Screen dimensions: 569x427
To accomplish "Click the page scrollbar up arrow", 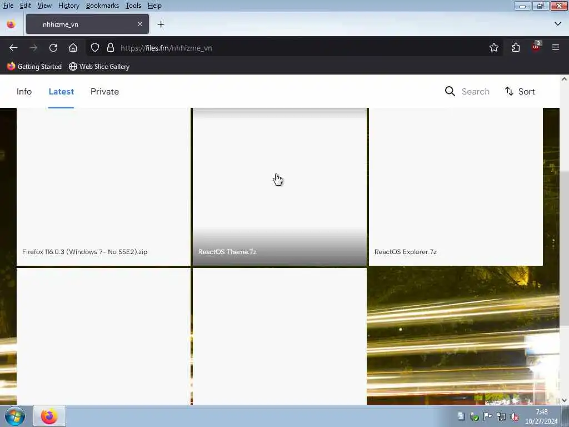I will 564,79.
